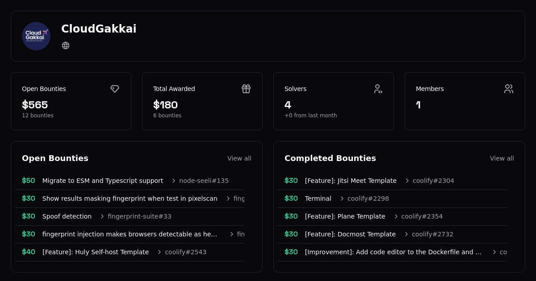Open the Jitsi Meet Template bounty
Image resolution: width=536 pixels, height=281 pixels.
coord(351,181)
